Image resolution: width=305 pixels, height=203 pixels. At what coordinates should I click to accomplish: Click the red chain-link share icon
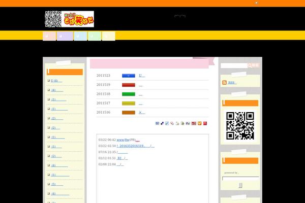click(x=172, y=123)
